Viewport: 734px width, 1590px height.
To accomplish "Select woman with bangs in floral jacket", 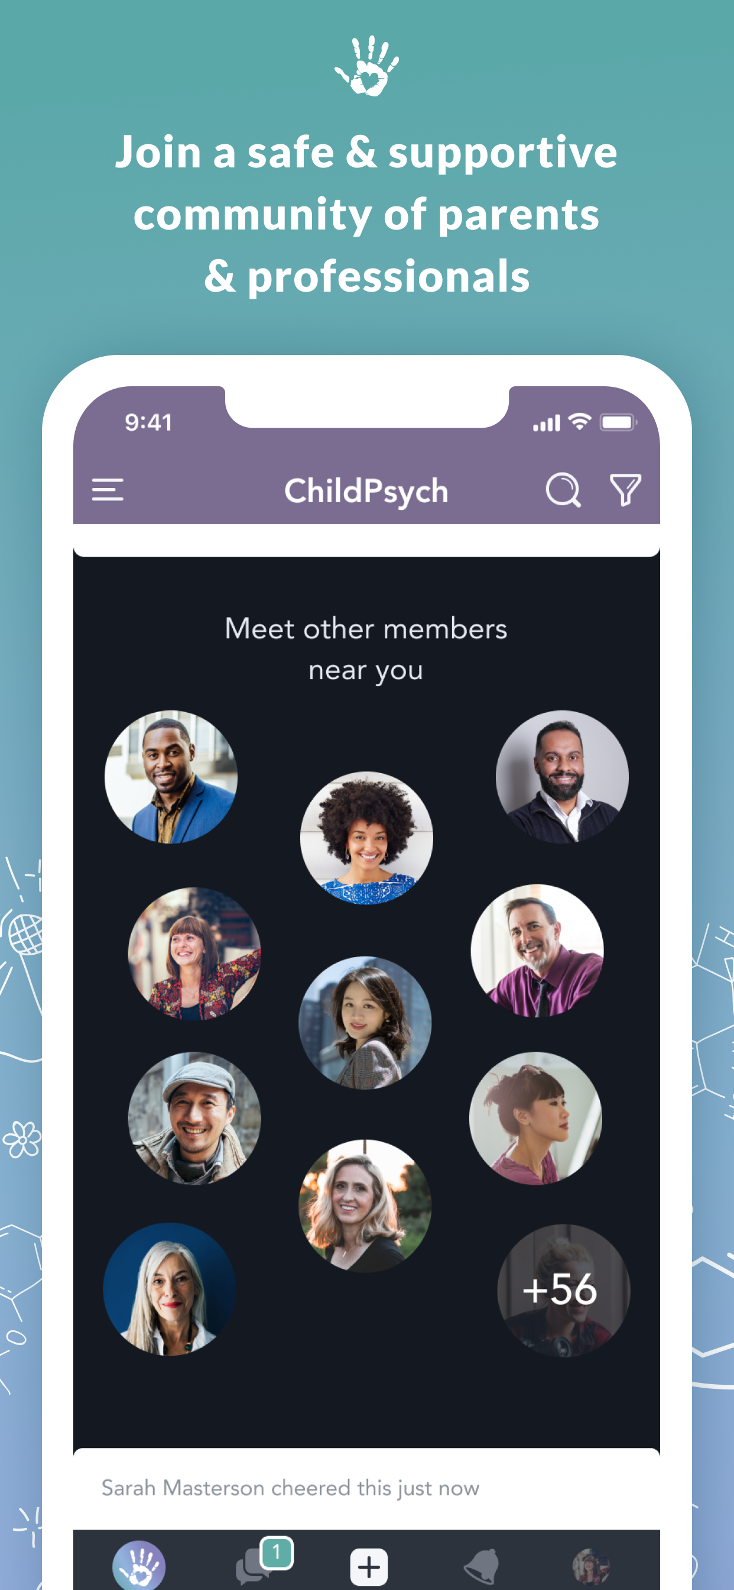I will [194, 954].
